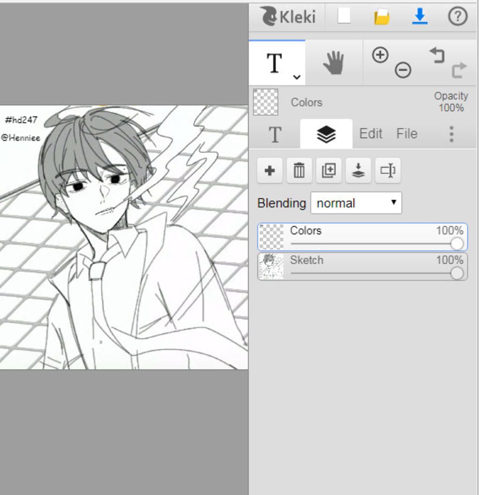Add a new layer

tap(269, 171)
